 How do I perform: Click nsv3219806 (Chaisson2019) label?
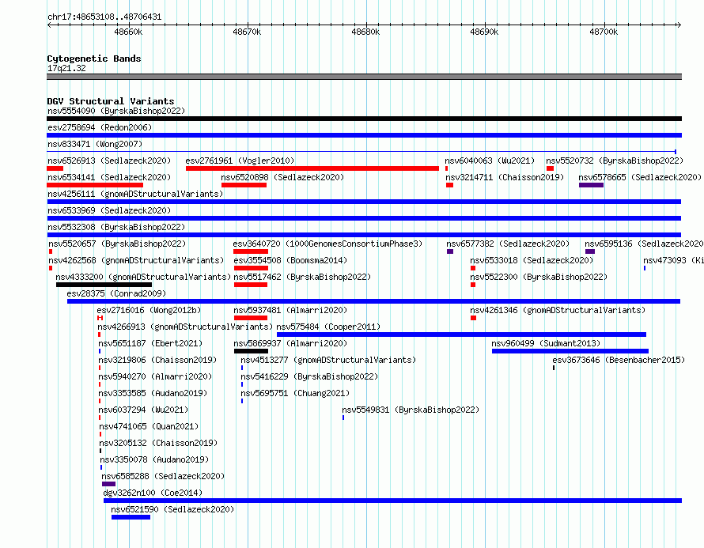(157, 360)
